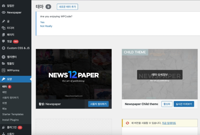This screenshot has width=200, height=135.
Task: Click the Newspaper logo icon in sidebar
Action: click(x=4, y=13)
